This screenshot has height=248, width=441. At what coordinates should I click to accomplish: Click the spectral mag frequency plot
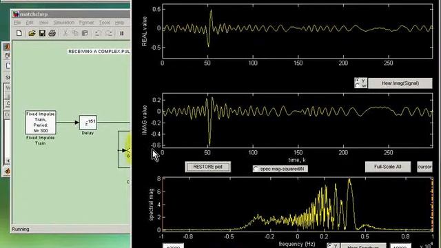pos(298,204)
